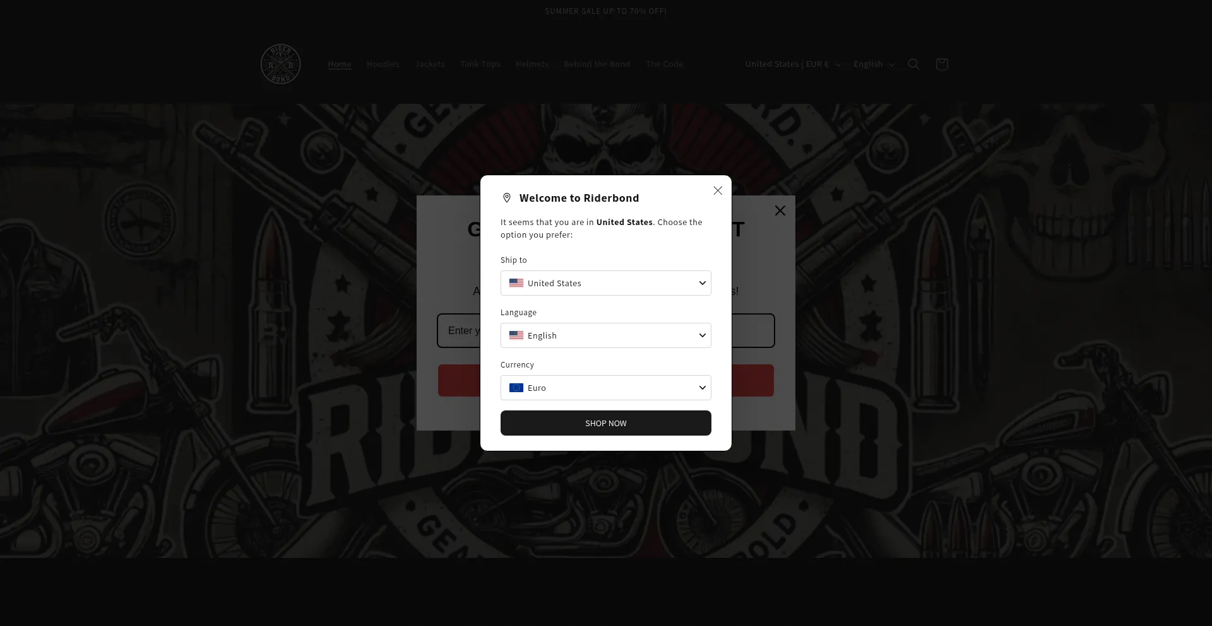
Task: Open the search magnifier icon
Action: pyautogui.click(x=913, y=64)
